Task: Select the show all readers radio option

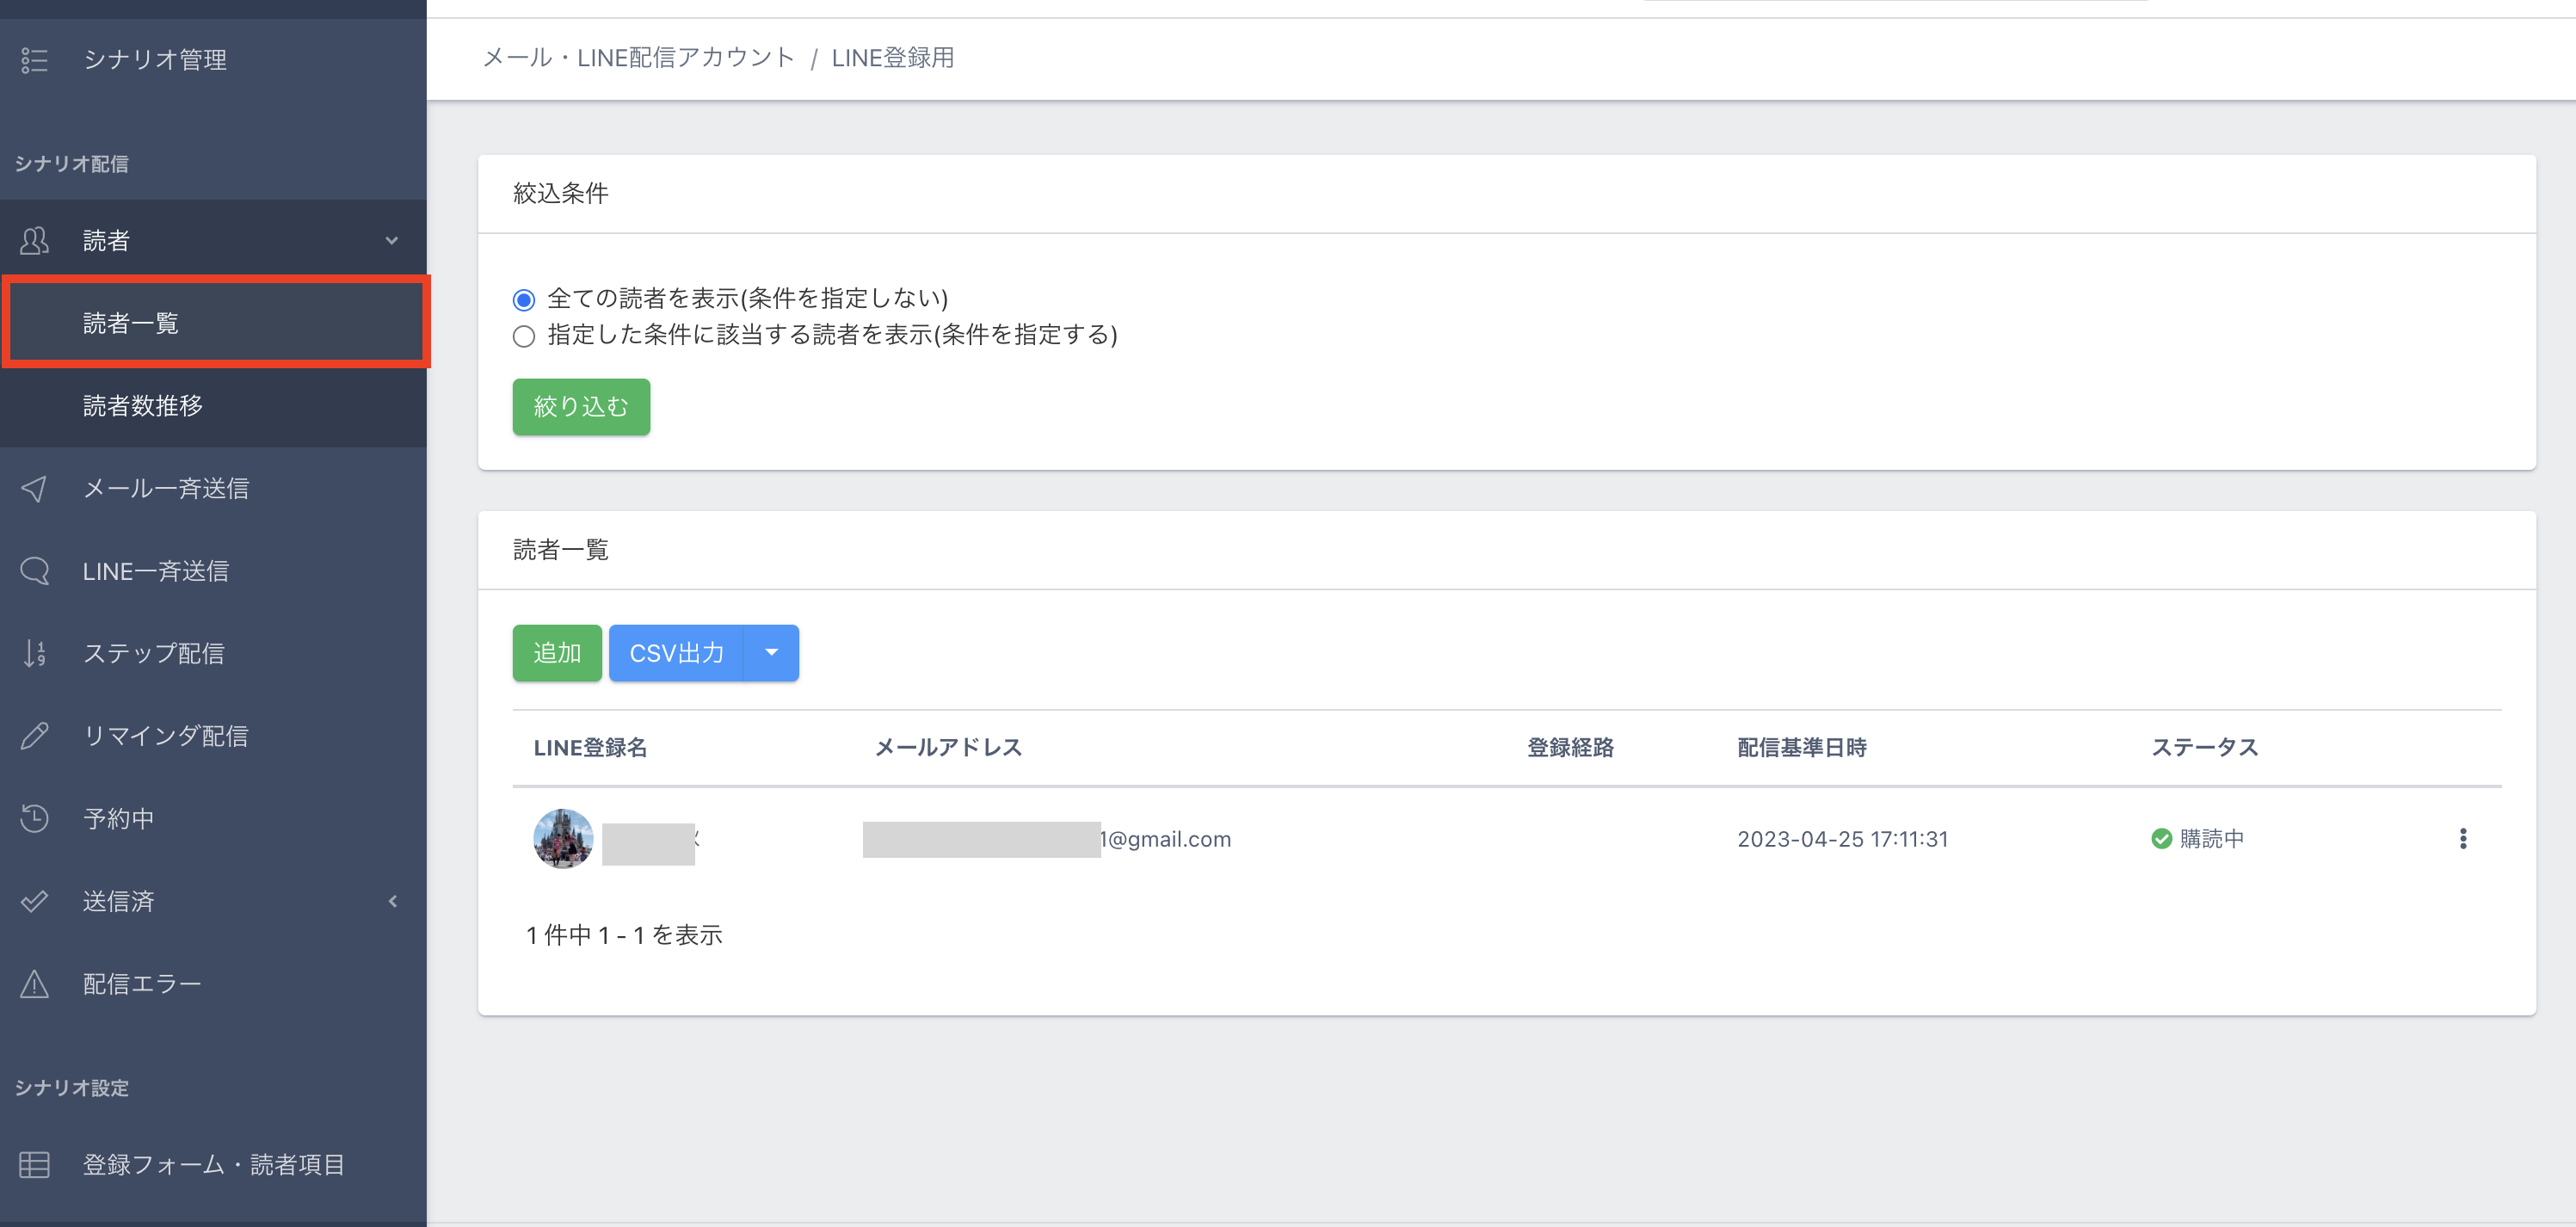Action: pyautogui.click(x=524, y=300)
